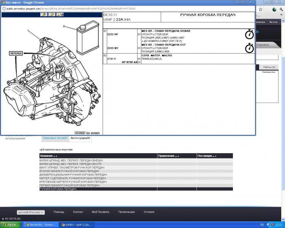Click the Помощь footer link
Image resolution: width=285 pixels, height=228 pixels.
59,212
